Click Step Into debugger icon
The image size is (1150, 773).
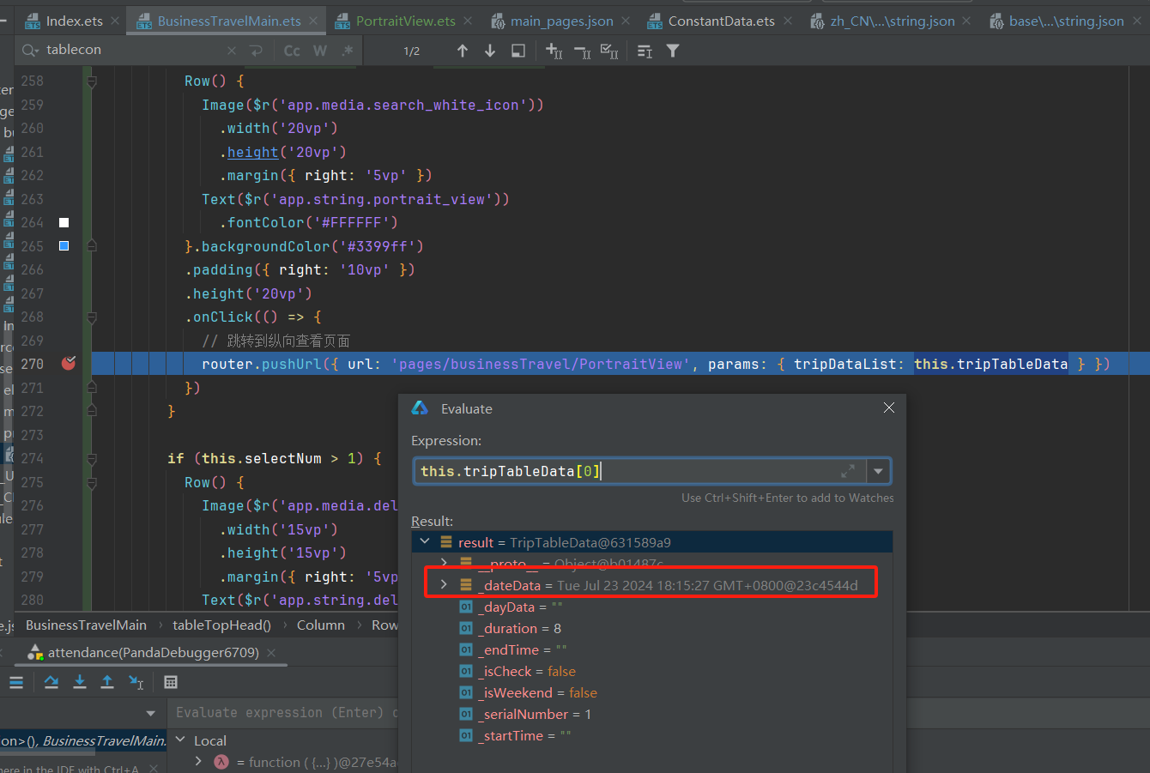pos(80,682)
